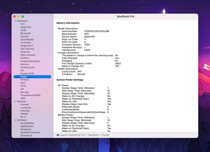Select Locations in the sidebar
This screenshot has width=210, height=152.
tap(25, 108)
